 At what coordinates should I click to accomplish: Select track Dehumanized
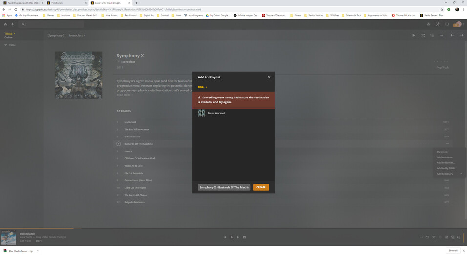click(132, 137)
